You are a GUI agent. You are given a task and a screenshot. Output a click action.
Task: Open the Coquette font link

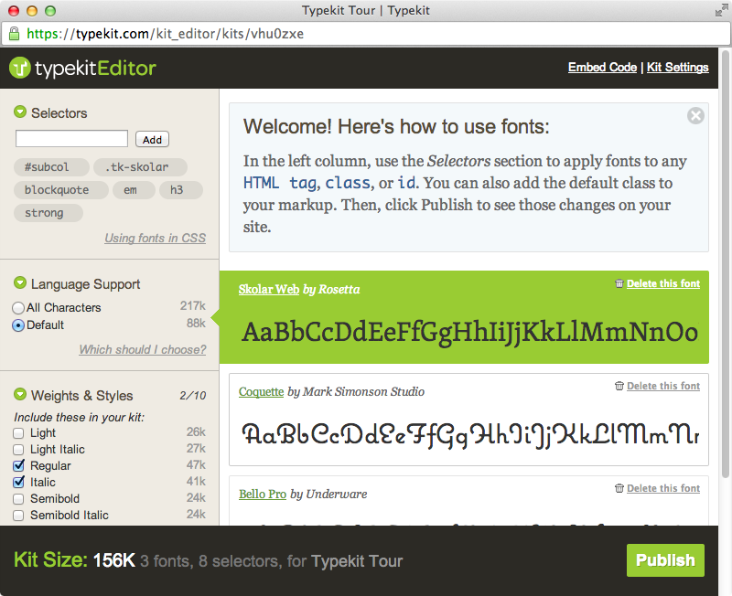[x=261, y=392]
